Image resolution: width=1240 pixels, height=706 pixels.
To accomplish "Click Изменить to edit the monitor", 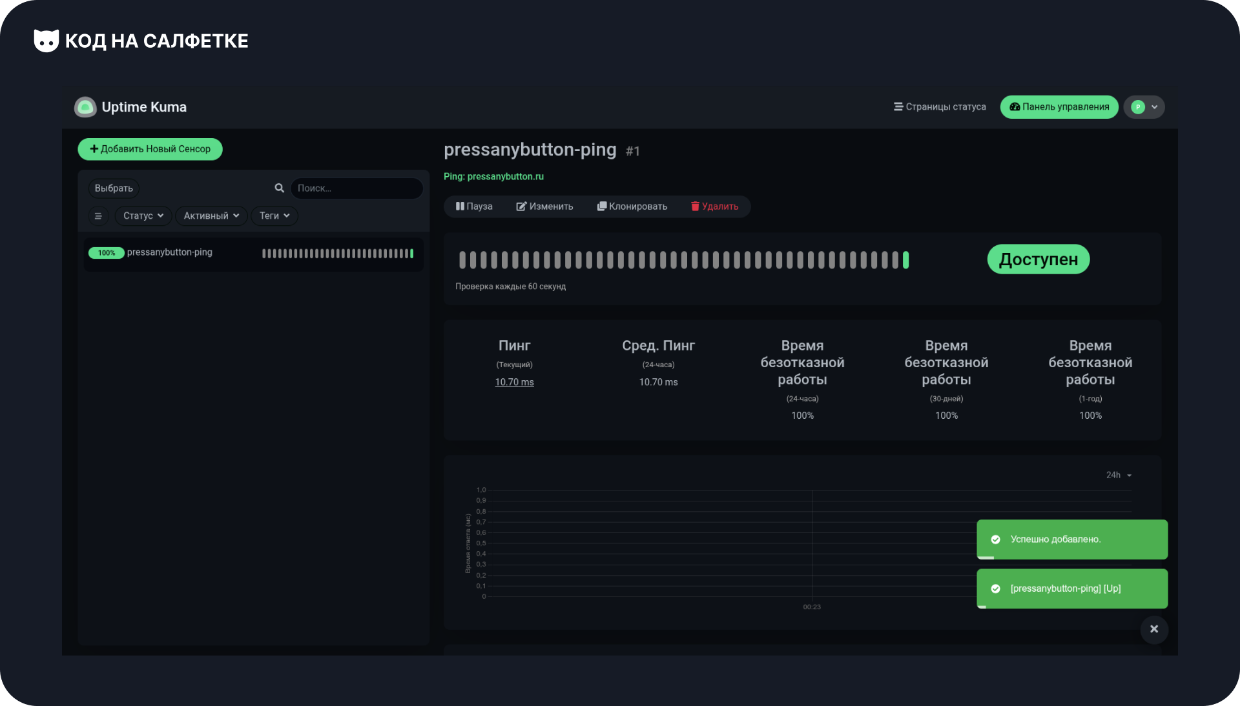I will (544, 207).
